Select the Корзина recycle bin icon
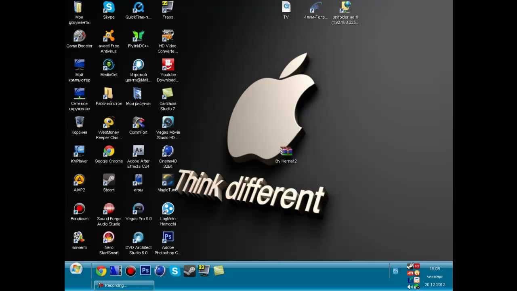Screen dimensions: 517x291 pos(79,125)
